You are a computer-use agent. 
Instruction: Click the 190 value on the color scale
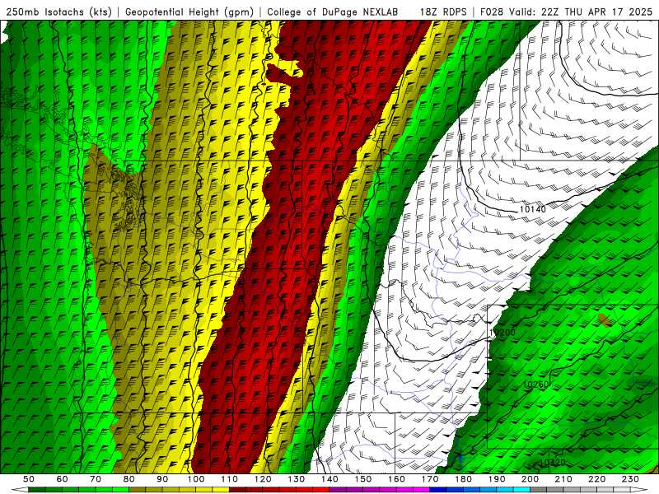pos(497,479)
